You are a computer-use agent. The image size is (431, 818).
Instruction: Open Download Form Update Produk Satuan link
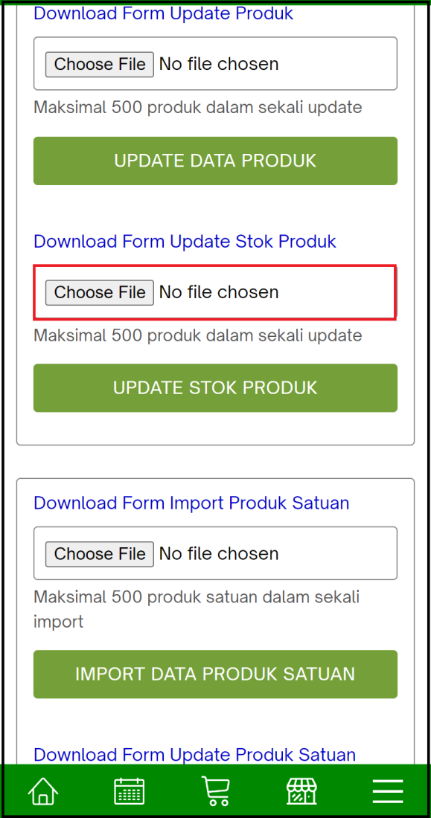[194, 754]
